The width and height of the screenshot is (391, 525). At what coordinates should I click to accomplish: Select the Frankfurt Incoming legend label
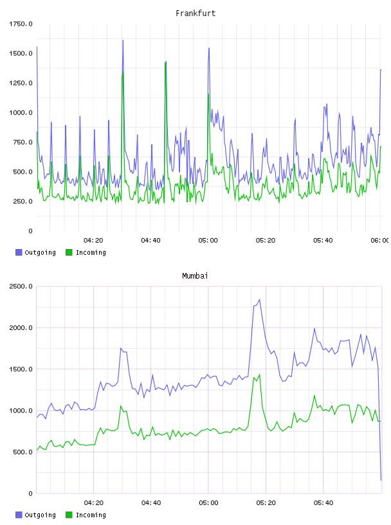point(91,252)
